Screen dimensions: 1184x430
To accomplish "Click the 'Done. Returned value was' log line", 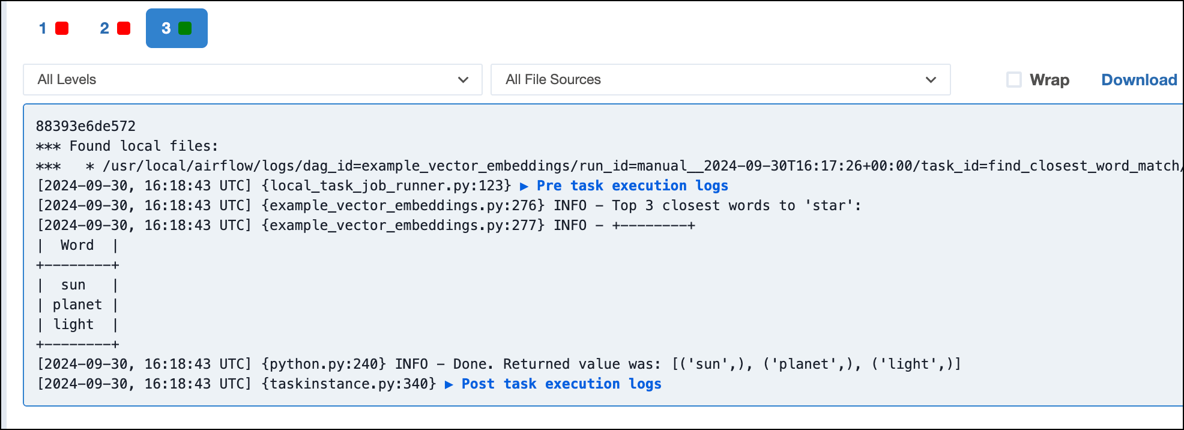I will point(499,364).
